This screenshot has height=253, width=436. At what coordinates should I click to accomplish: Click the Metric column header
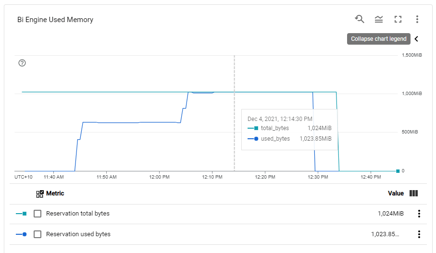tap(55, 193)
